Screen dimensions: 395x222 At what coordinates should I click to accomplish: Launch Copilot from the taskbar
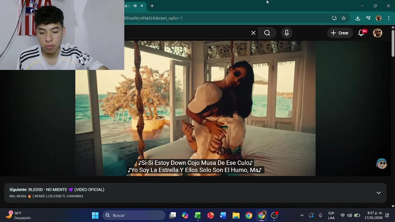pos(185,216)
